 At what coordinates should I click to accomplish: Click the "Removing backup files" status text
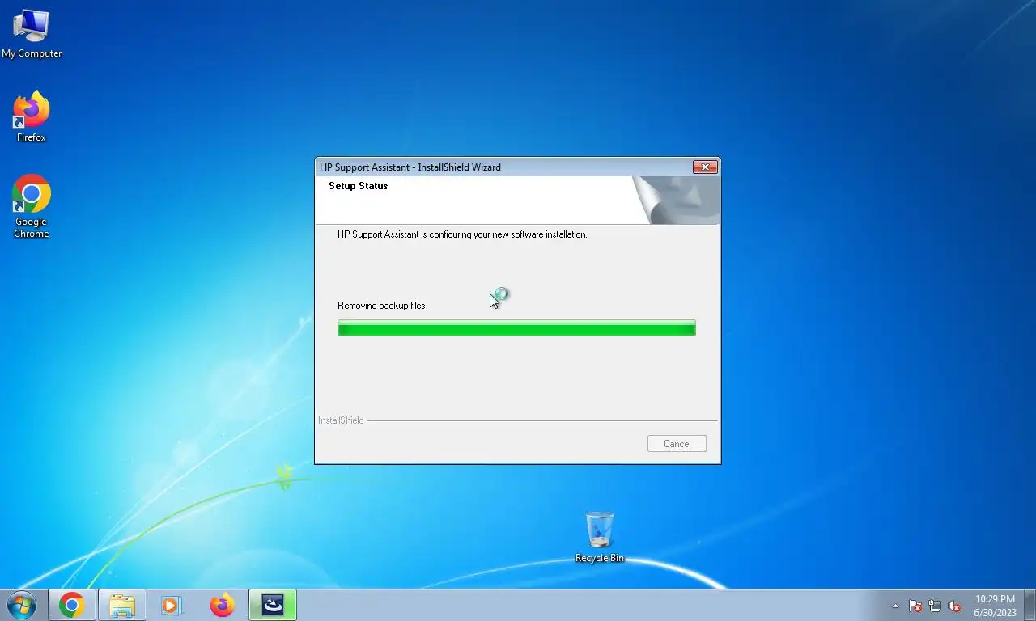click(x=381, y=306)
